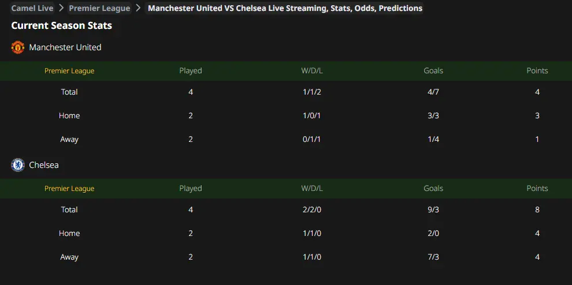This screenshot has height=285, width=572.
Task: Select the Manchester United team name
Action: coord(65,47)
